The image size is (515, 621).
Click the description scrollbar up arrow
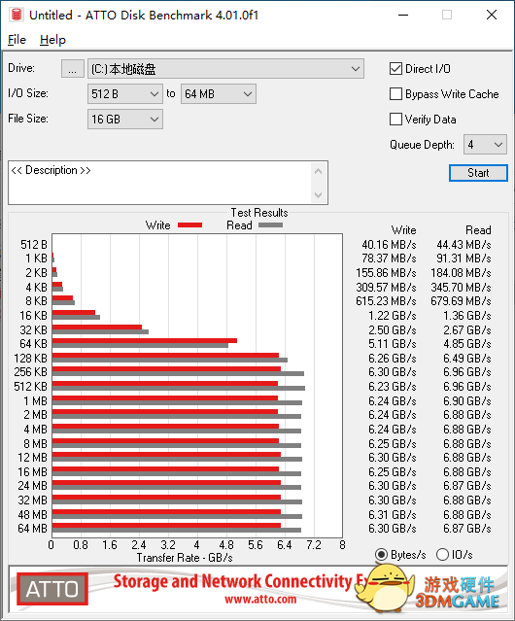click(x=319, y=171)
